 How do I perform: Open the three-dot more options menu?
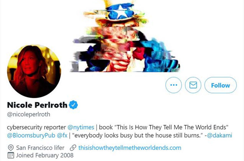pyautogui.click(x=174, y=85)
